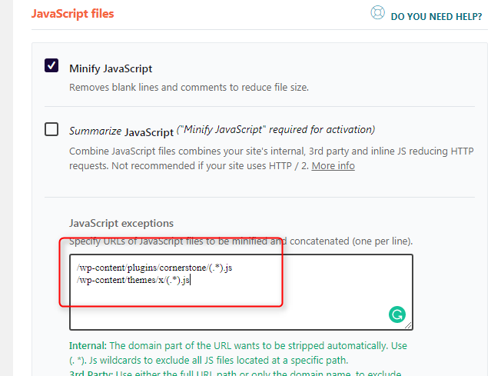Click the "JavaScript exceptions" field label
This screenshot has width=491, height=376.
pyautogui.click(x=121, y=223)
